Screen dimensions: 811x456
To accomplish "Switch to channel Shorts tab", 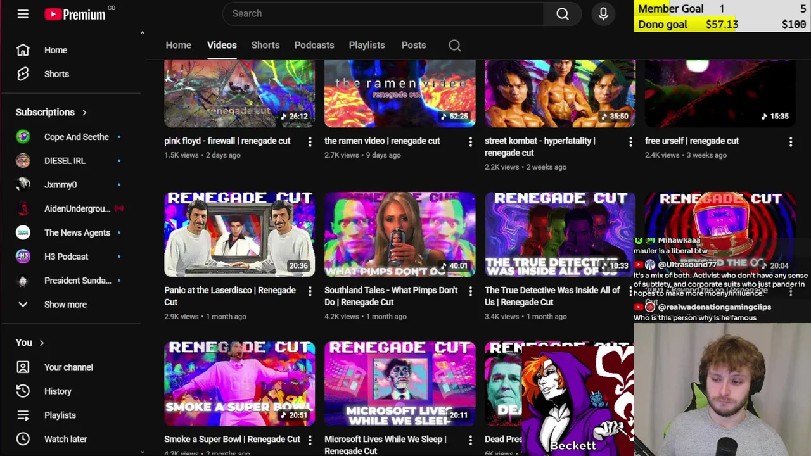I will pyautogui.click(x=265, y=46).
